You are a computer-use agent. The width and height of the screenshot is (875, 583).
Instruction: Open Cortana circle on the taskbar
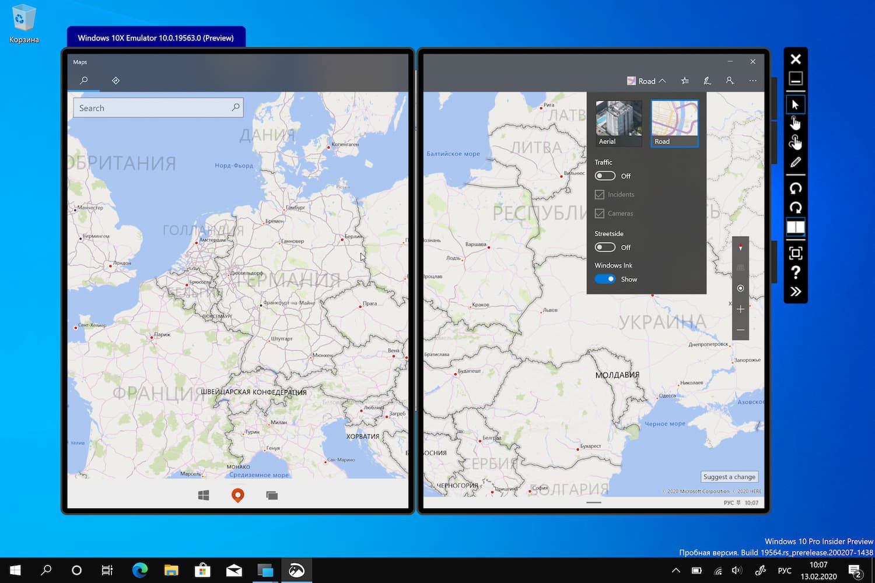coord(76,570)
